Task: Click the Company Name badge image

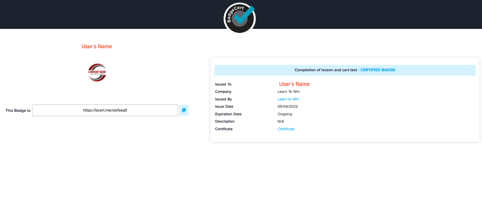Action: pyautogui.click(x=97, y=72)
